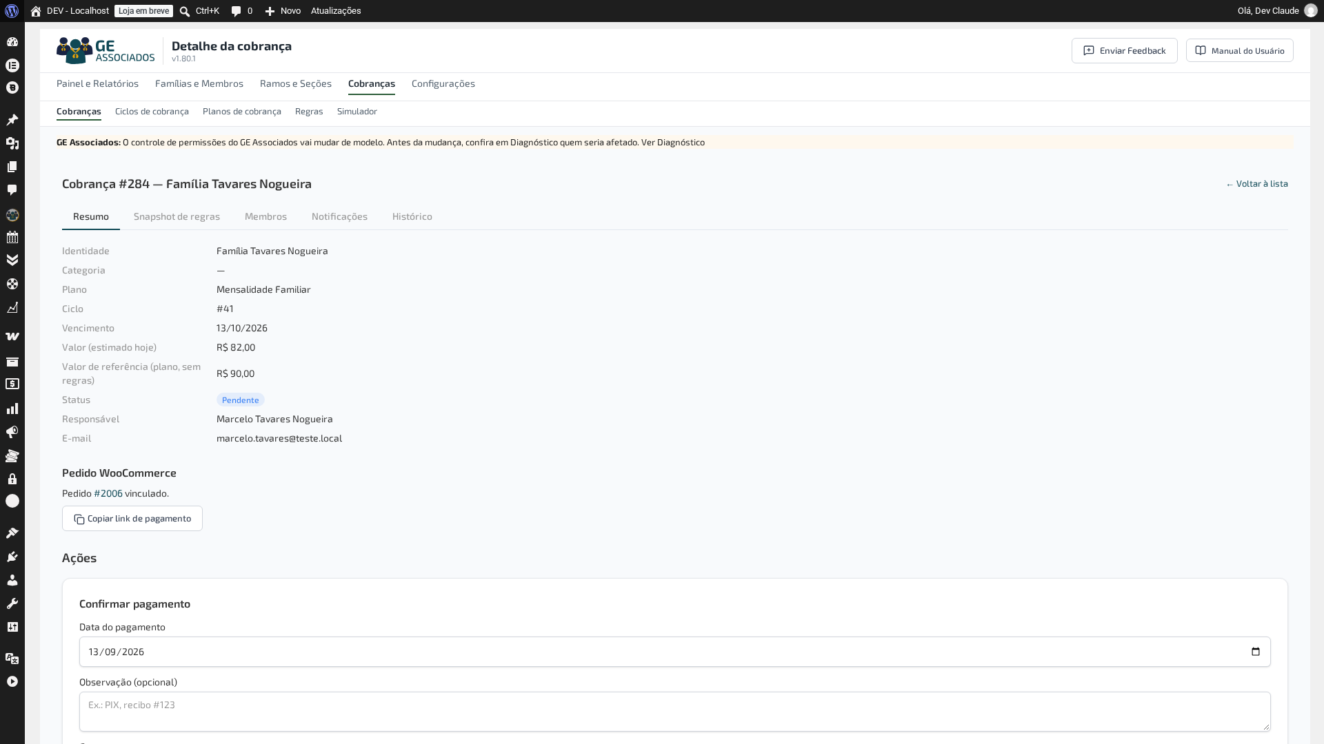
Task: Open the Media library sidebar icon
Action: pyautogui.click(x=12, y=143)
